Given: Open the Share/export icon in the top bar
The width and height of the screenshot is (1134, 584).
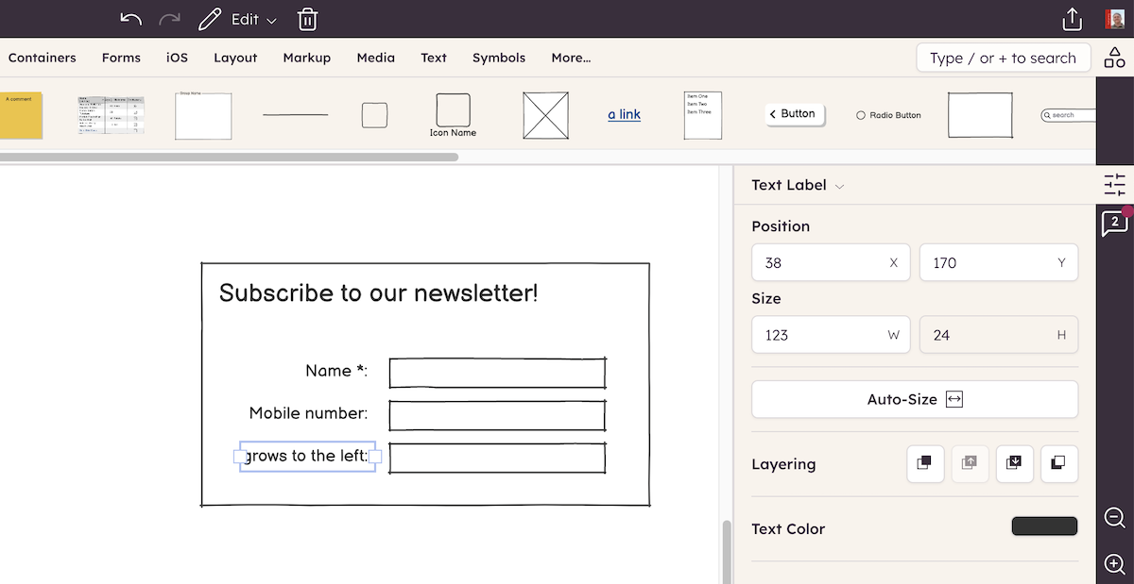Looking at the screenshot, I should 1072,18.
